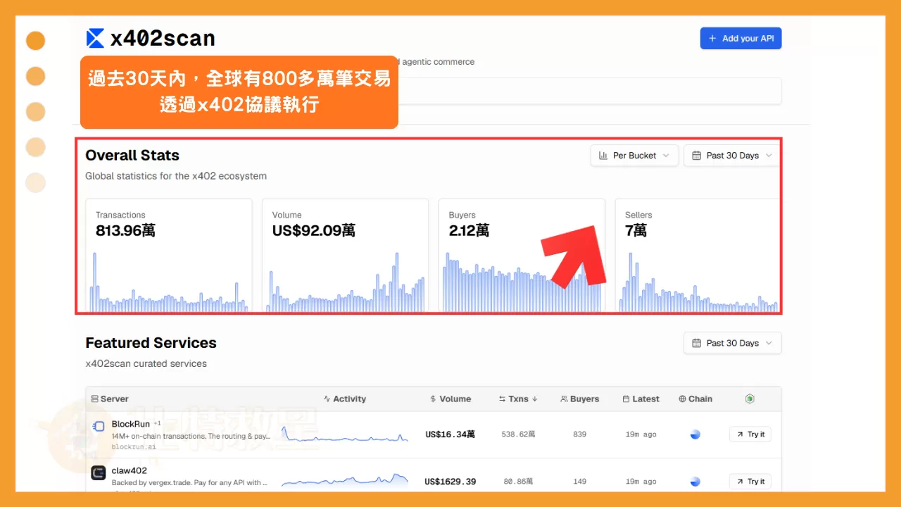This screenshot has width=901, height=507.
Task: Open Past 30 Days dropdown in Featured Services
Action: click(732, 343)
